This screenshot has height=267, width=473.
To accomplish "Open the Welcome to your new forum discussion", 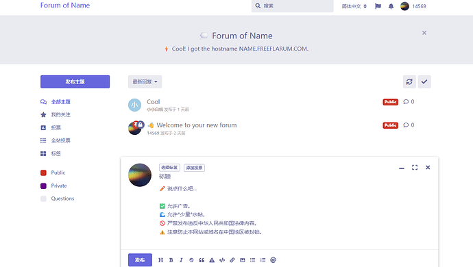I will pos(196,125).
